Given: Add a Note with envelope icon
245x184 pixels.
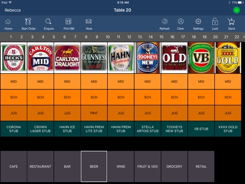Looking at the screenshot, I should [89, 21].
